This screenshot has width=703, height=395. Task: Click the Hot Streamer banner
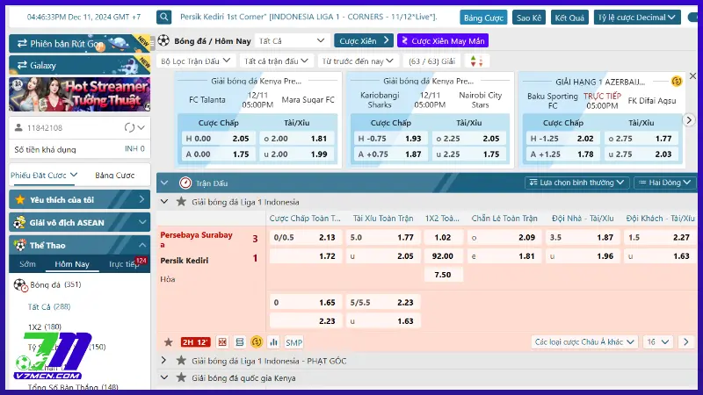coord(79,95)
